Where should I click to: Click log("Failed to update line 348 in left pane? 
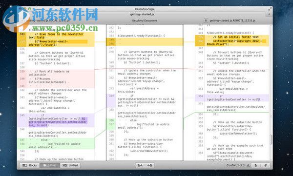pyautogui.click(x=55, y=145)
